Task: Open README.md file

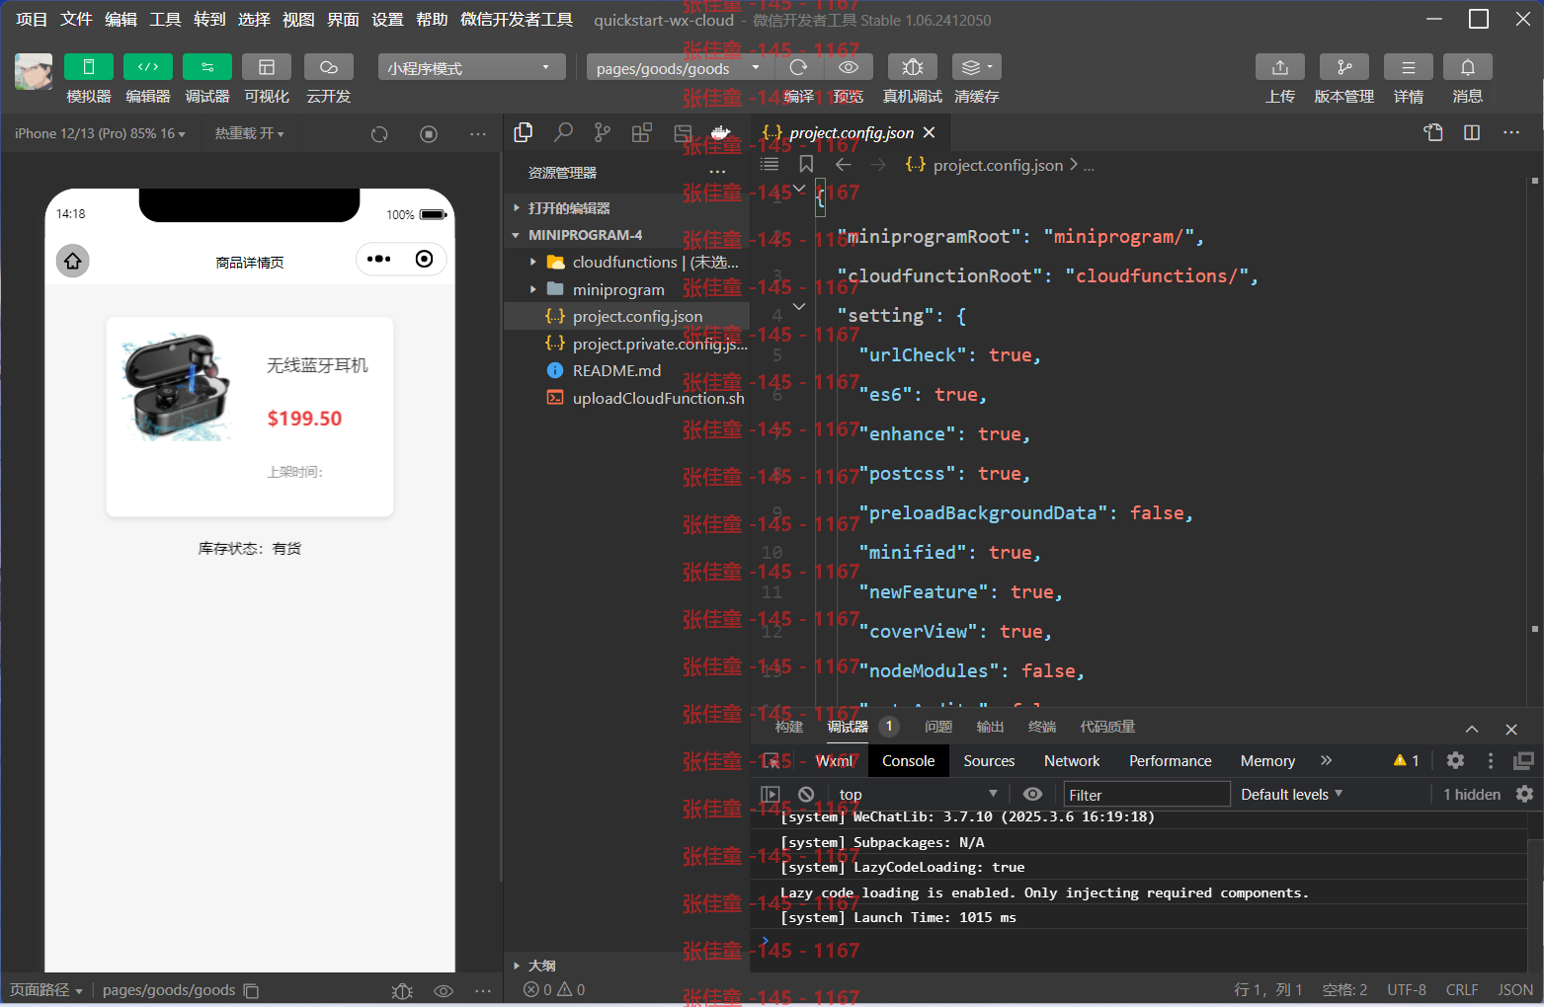Action: point(626,370)
